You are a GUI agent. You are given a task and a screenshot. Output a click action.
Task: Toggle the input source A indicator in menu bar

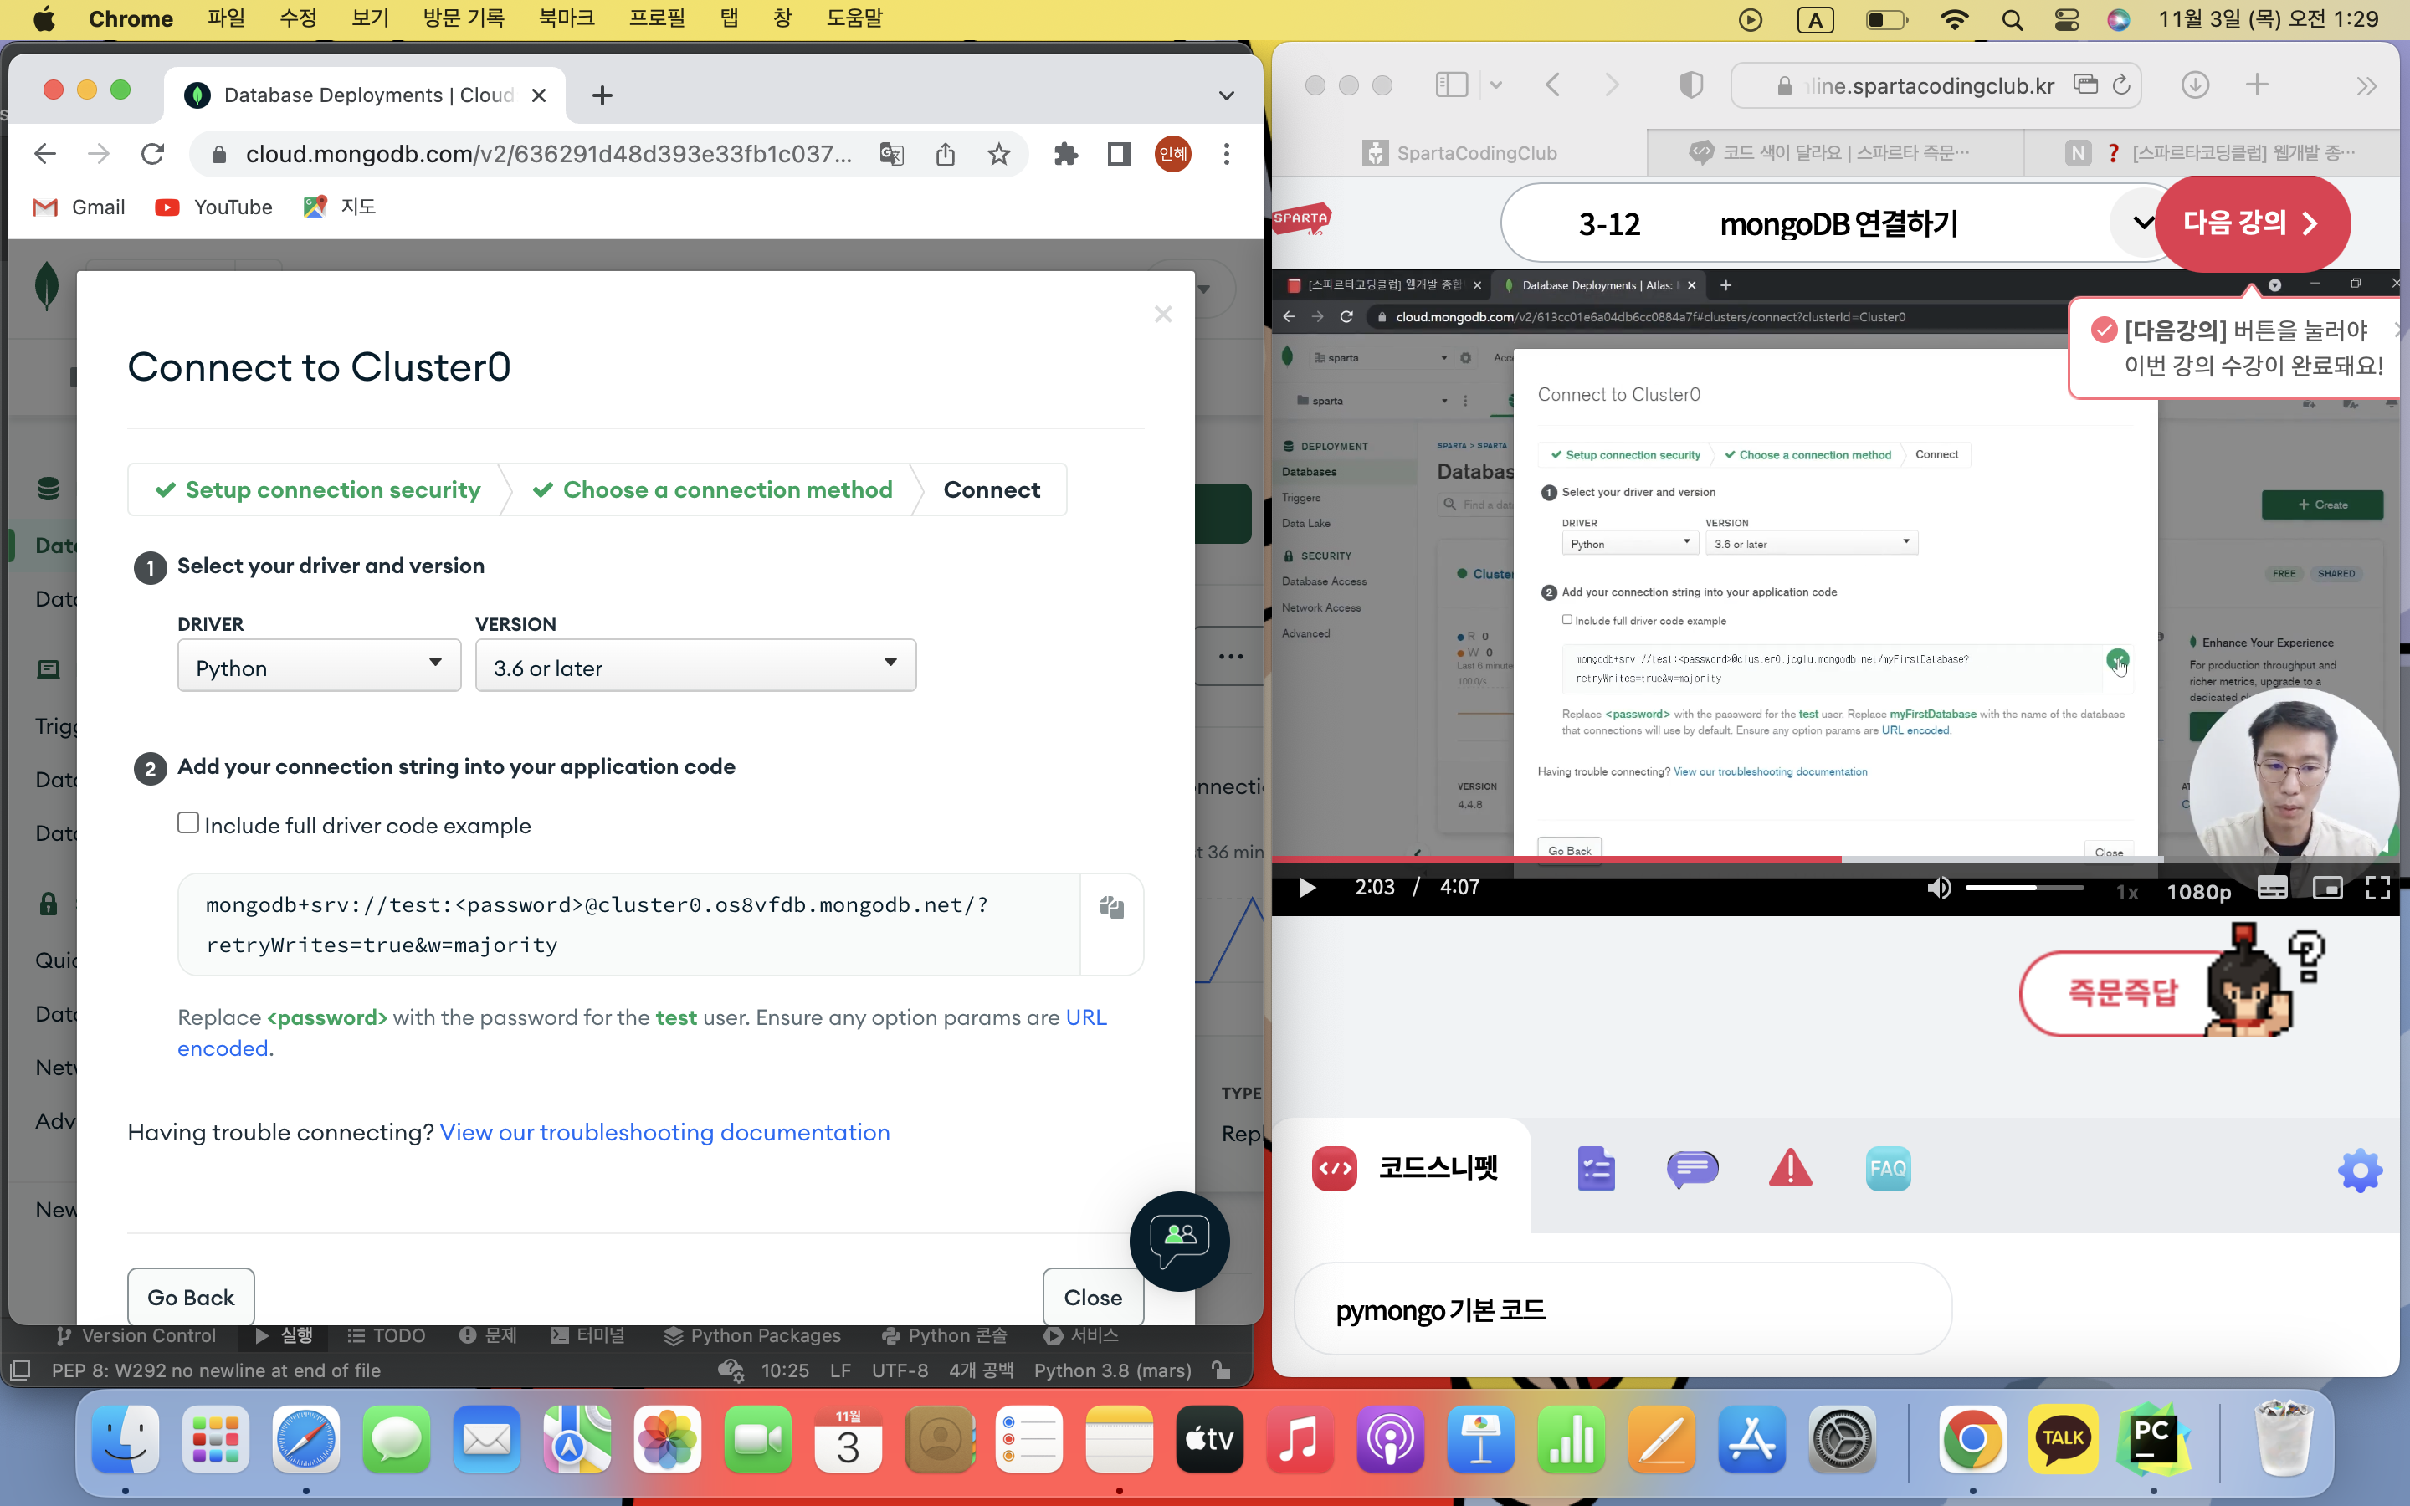coord(1816,19)
